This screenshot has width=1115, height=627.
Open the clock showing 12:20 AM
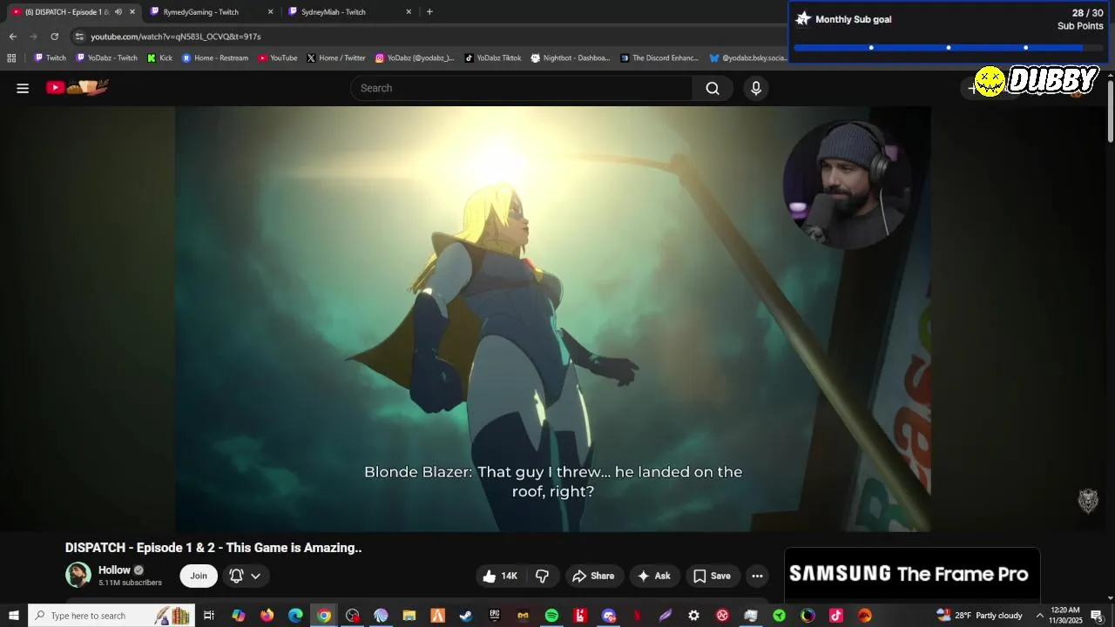1065,616
